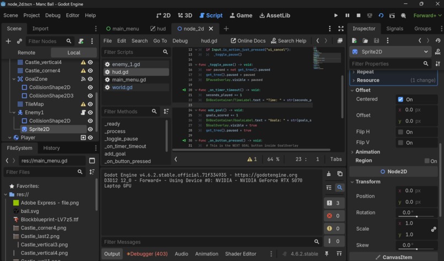Pause the running project
The height and width of the screenshot is (261, 444).
[x=347, y=15]
